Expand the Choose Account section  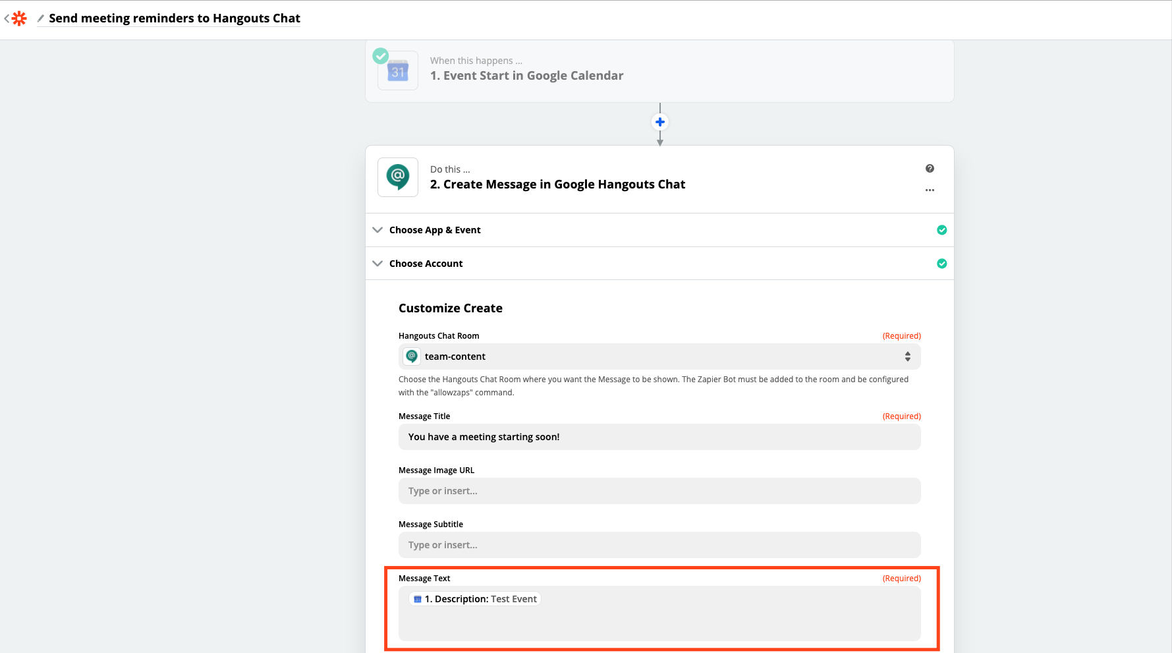[659, 264]
